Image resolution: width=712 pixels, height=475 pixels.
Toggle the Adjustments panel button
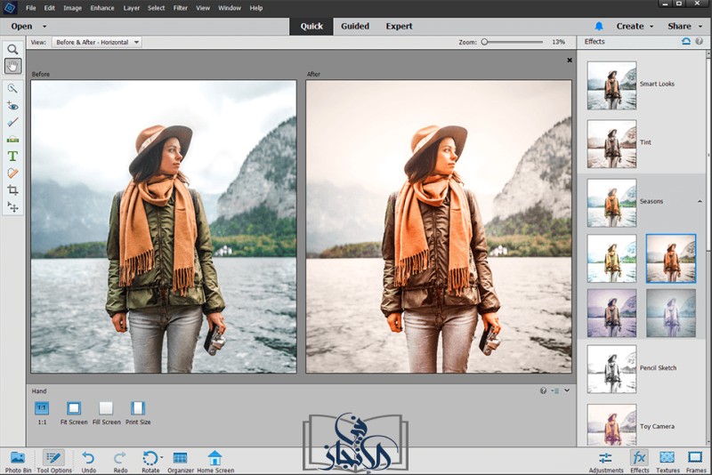(x=605, y=458)
